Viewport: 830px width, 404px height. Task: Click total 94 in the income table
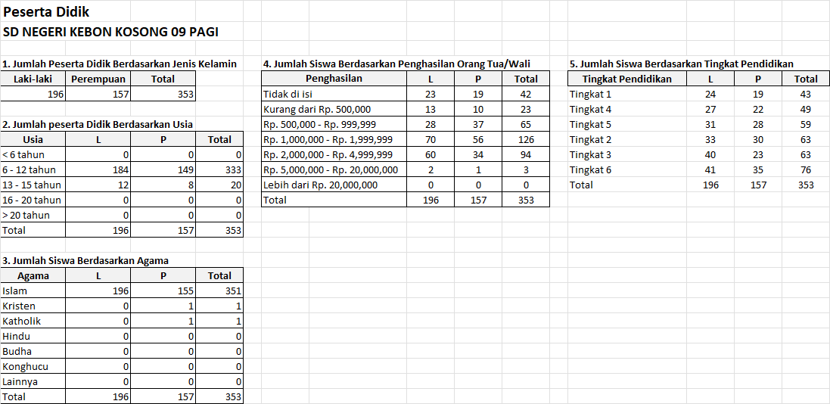pos(526,154)
